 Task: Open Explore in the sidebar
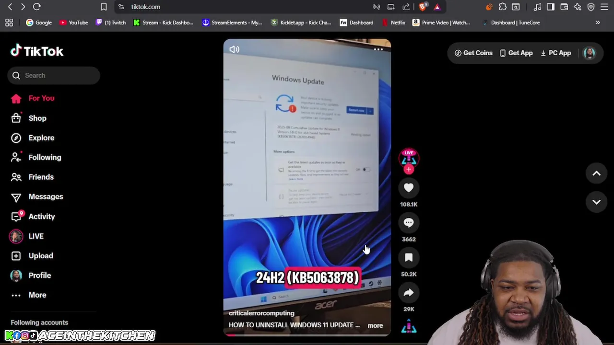[34, 138]
